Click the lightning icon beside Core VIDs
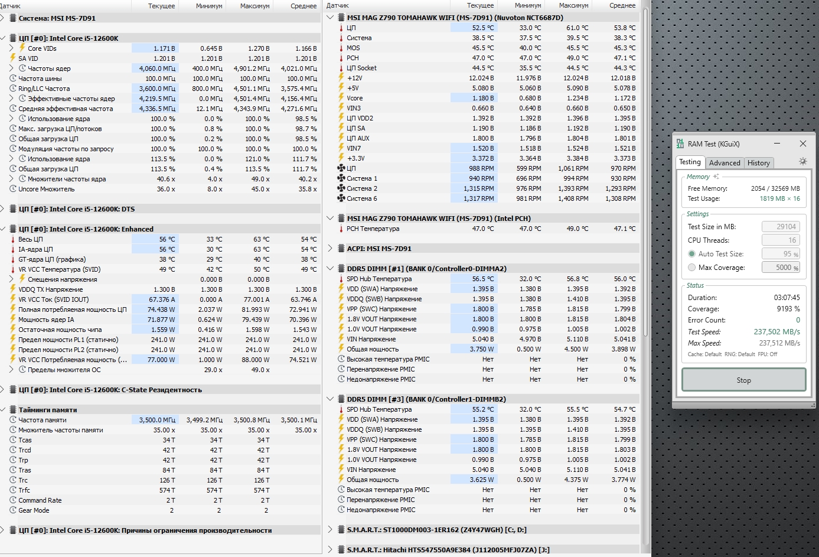Screen dimensions: 819x557 [22, 48]
